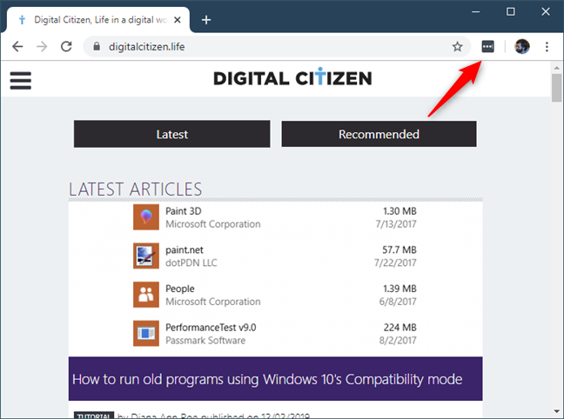Open Chrome's three-dot menu

(x=547, y=46)
